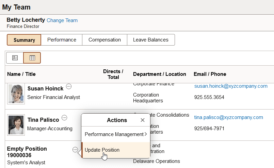Screen dimensions: 274x168
Task: Choose Update Position from Actions menu
Action: pos(102,150)
